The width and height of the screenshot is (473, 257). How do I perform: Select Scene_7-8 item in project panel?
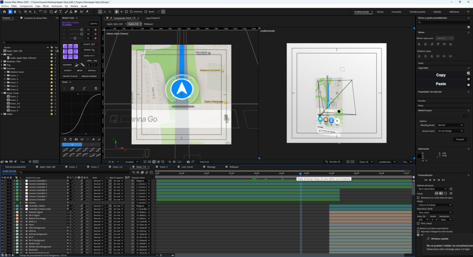pyautogui.click(x=15, y=107)
